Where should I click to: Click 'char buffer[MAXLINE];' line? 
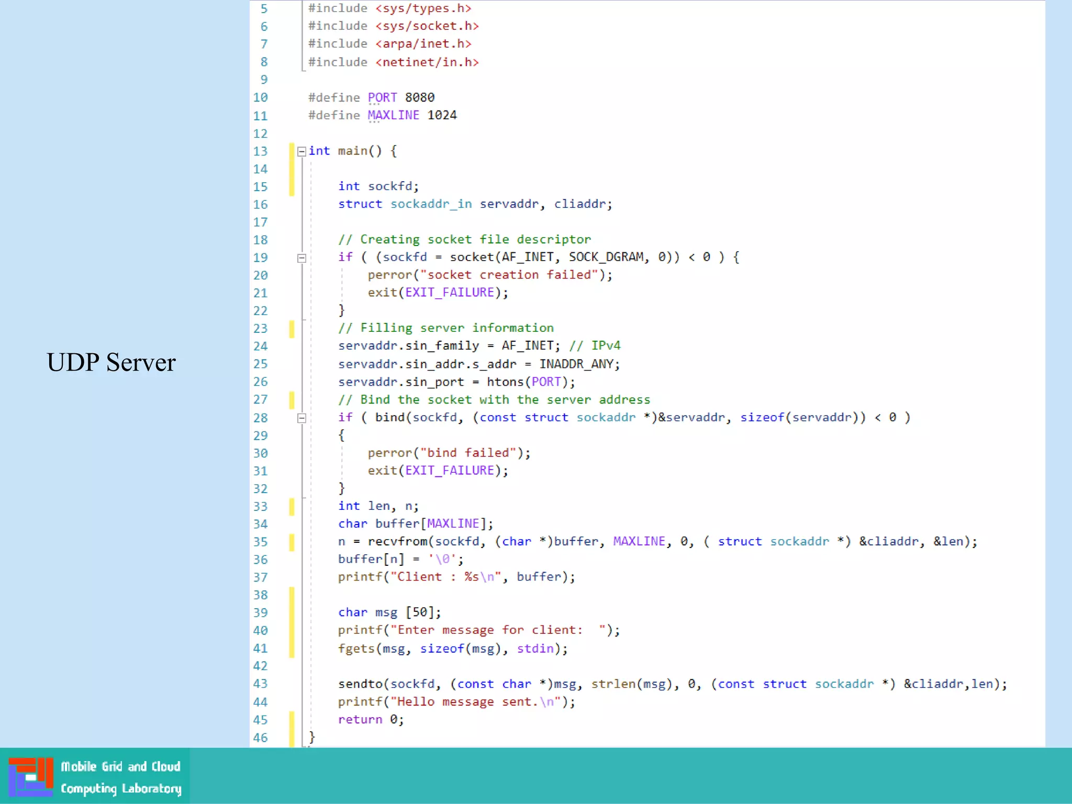416,524
